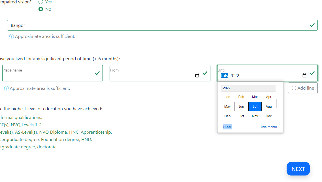Select May in month picker

pos(227,107)
